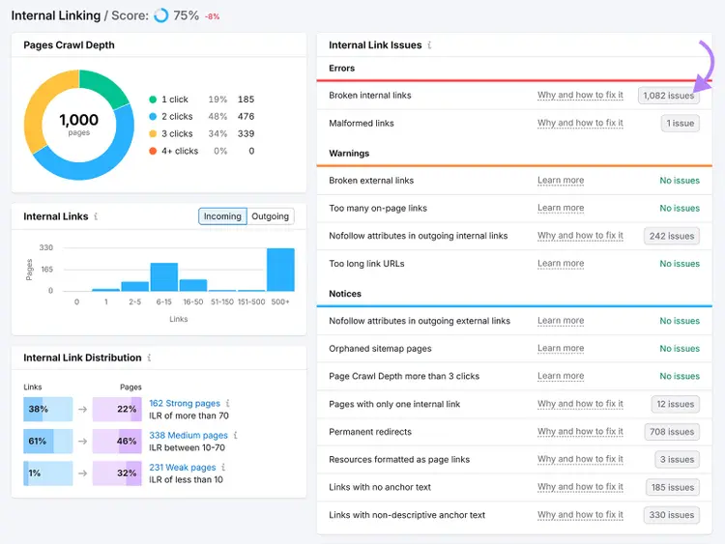The height and width of the screenshot is (544, 725).
Task: Click Why and how to fix Links with no anchor text
Action: 580,487
